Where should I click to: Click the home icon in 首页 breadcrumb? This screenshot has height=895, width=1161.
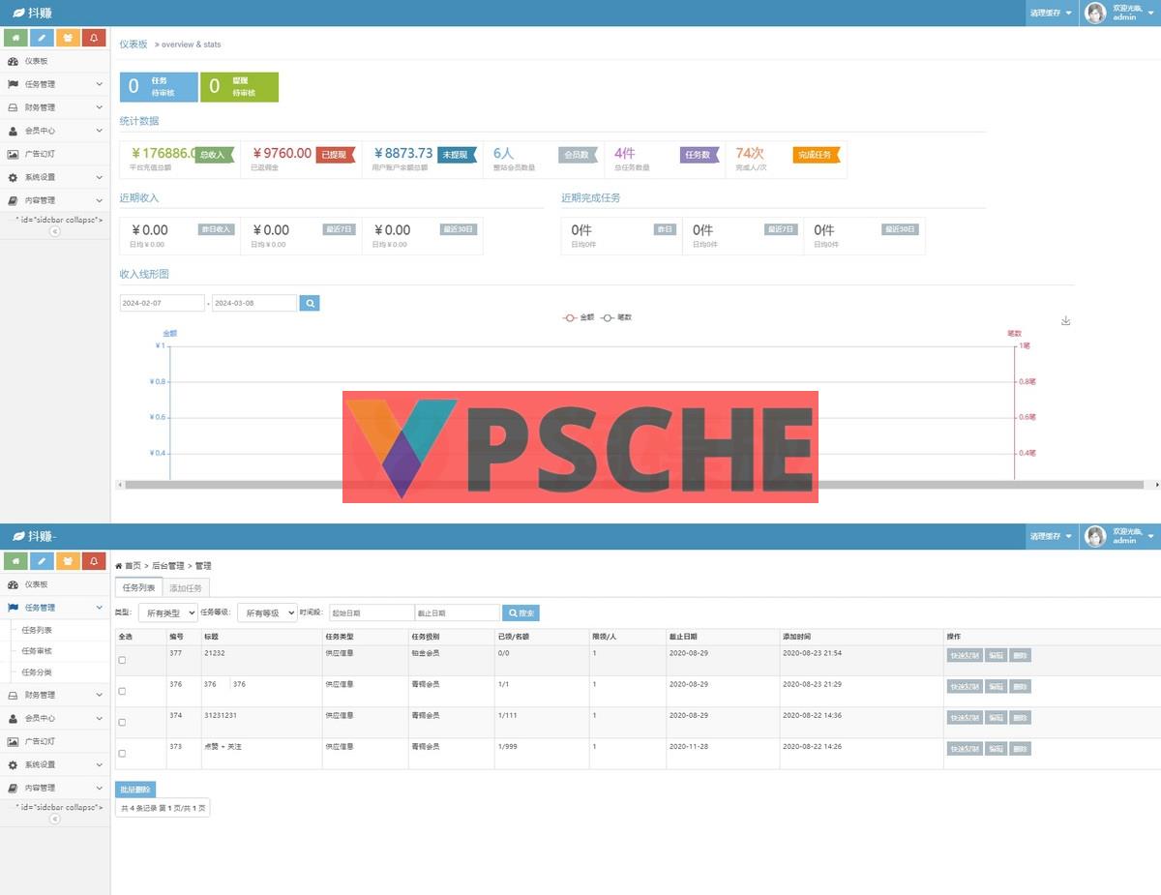click(x=119, y=566)
